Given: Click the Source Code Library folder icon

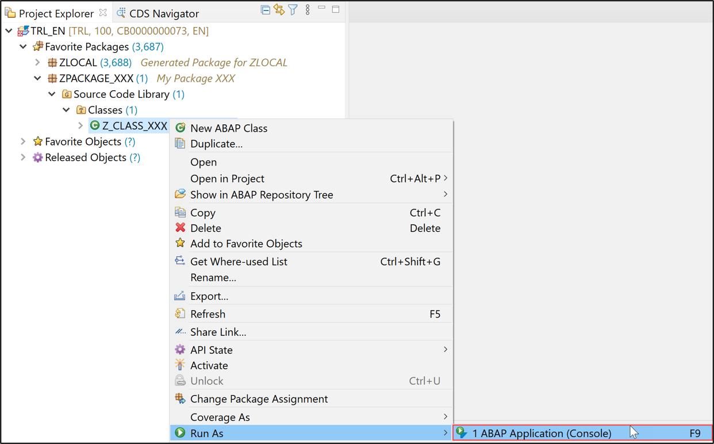Looking at the screenshot, I should [x=67, y=94].
